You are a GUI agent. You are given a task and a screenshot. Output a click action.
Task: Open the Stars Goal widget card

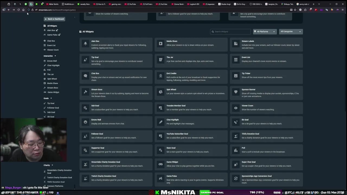pyautogui.click(x=191, y=150)
